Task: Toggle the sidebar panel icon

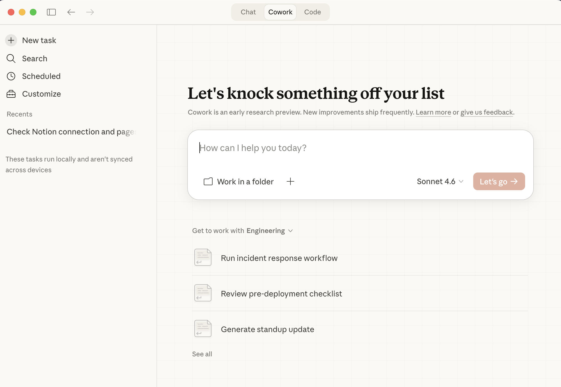Action: click(x=51, y=12)
